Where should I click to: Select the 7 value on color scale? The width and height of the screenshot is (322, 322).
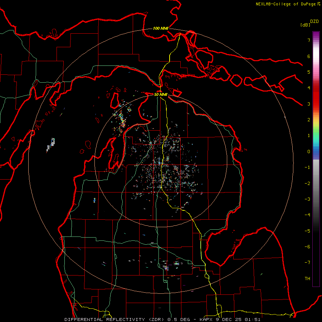click(309, 40)
